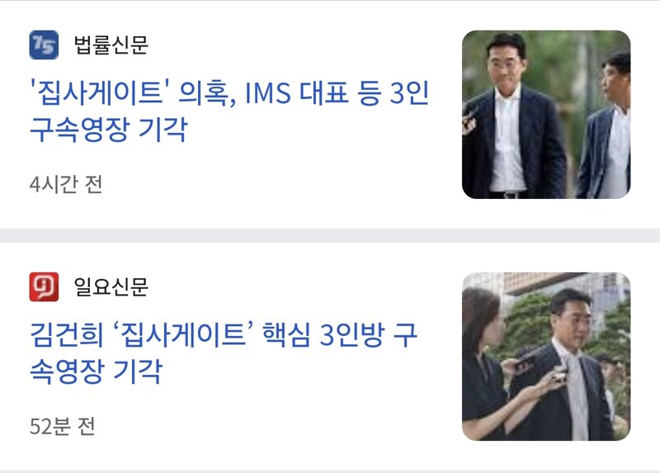Image resolution: width=660 pixels, height=473 pixels.
Task: Click the '52분 전' timestamp
Action: click(x=63, y=426)
